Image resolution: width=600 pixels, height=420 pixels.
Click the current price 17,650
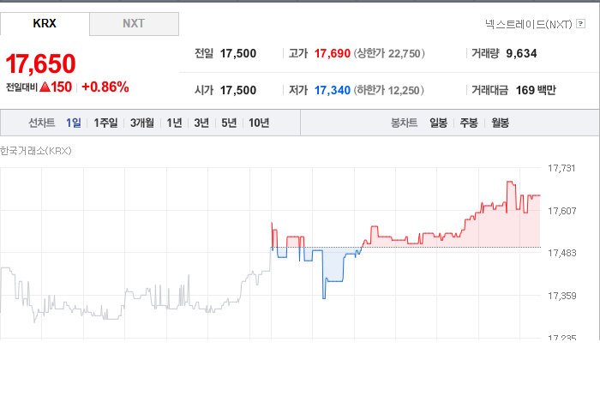[x=40, y=63]
